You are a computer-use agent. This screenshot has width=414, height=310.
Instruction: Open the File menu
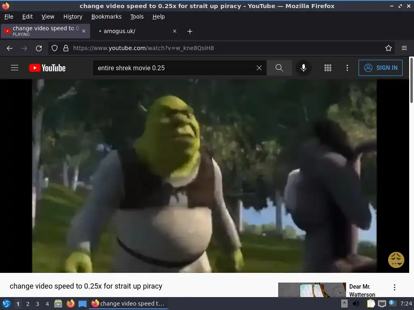pos(9,17)
